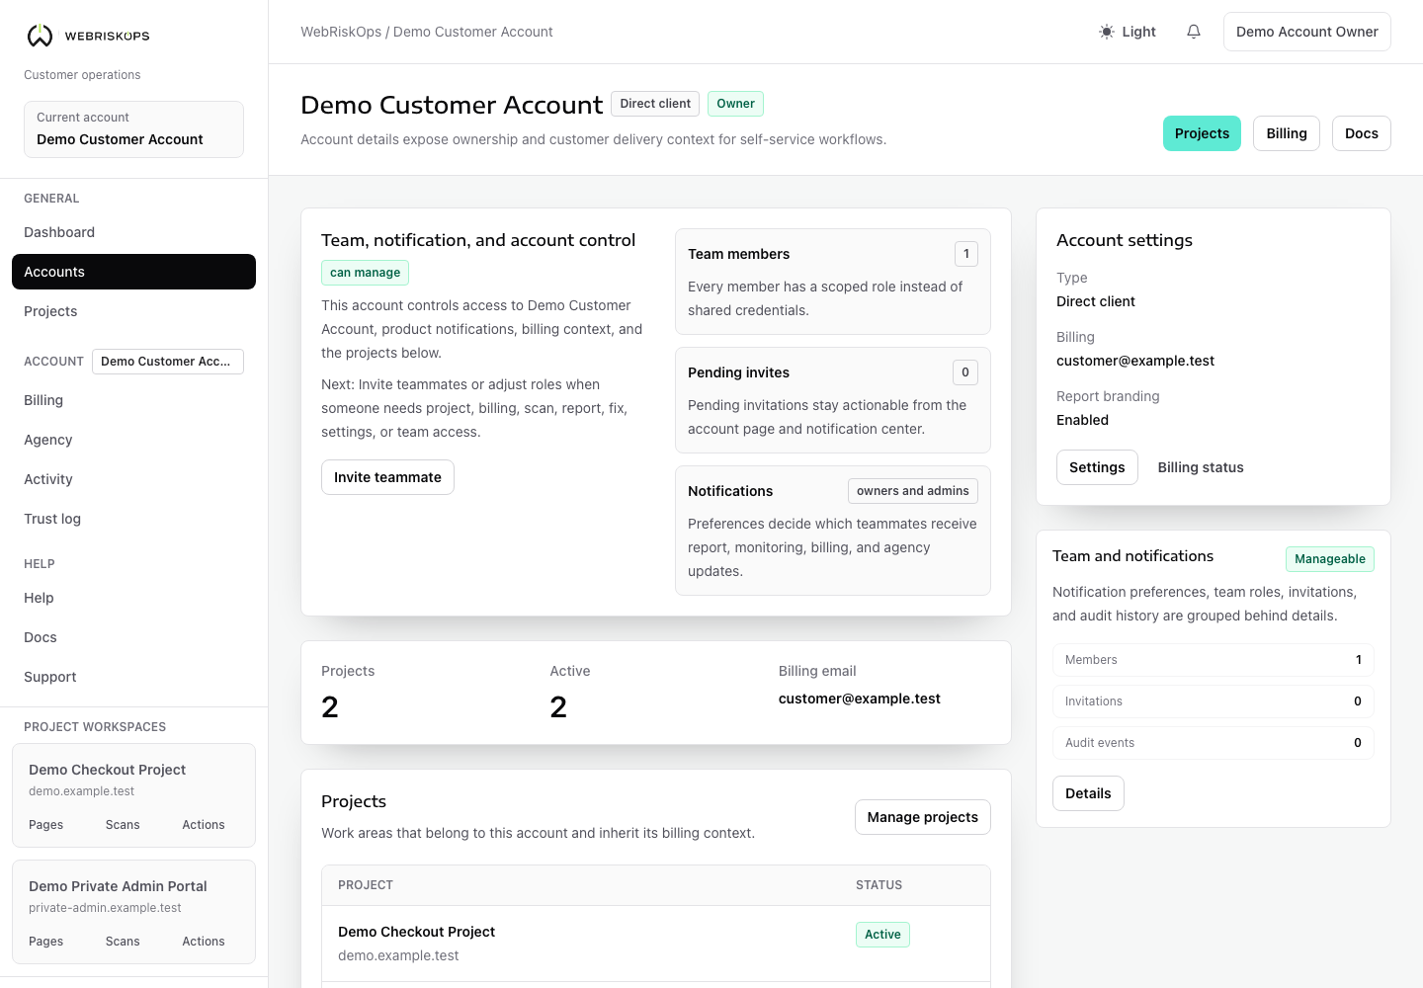Click the WebRiskOps logo icon
The width and height of the screenshot is (1423, 988).
40,36
